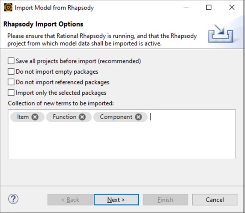Image resolution: width=245 pixels, height=213 pixels.
Task: Select the Item term chip
Action: (23, 117)
